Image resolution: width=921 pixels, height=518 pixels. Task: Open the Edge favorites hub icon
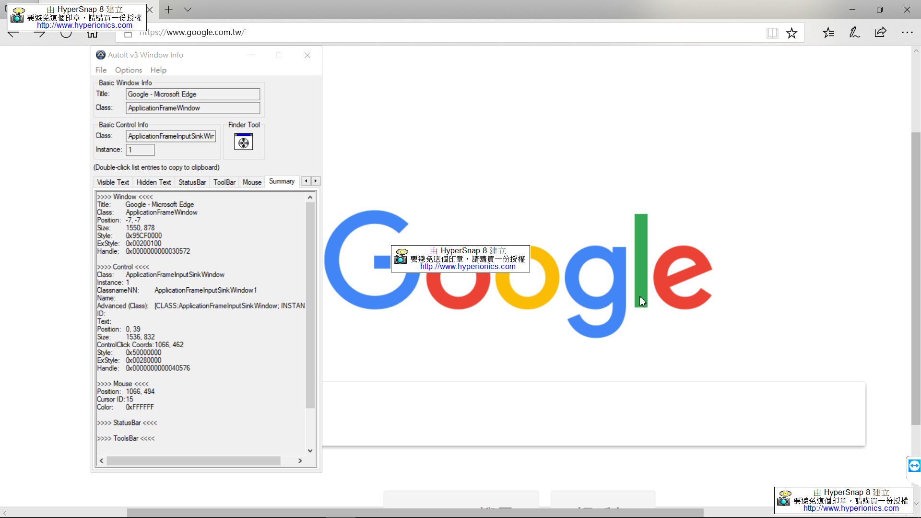828,33
